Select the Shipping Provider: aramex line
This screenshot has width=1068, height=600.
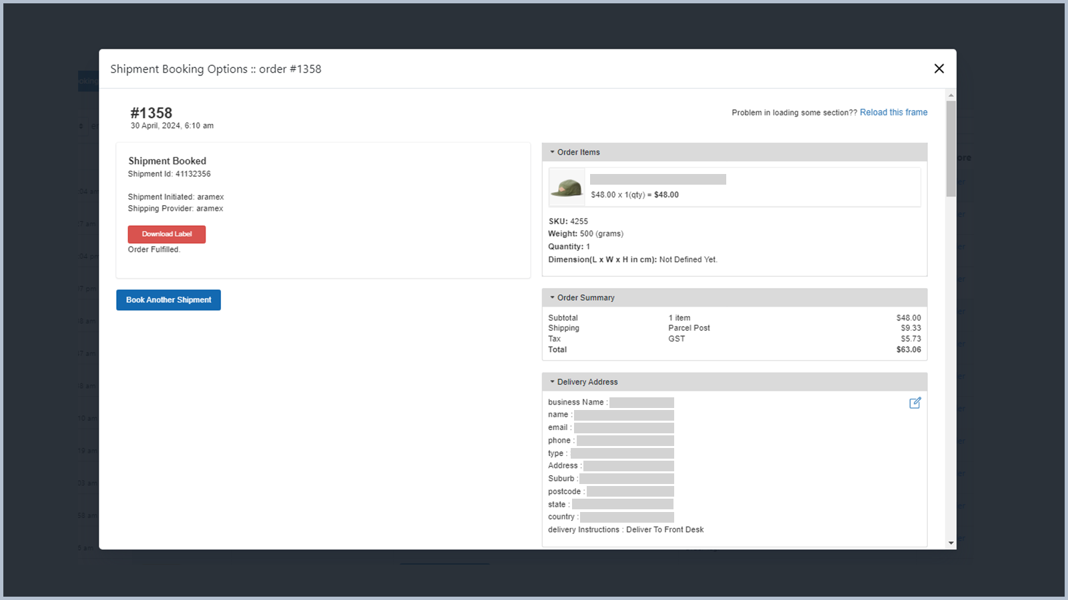coord(176,209)
